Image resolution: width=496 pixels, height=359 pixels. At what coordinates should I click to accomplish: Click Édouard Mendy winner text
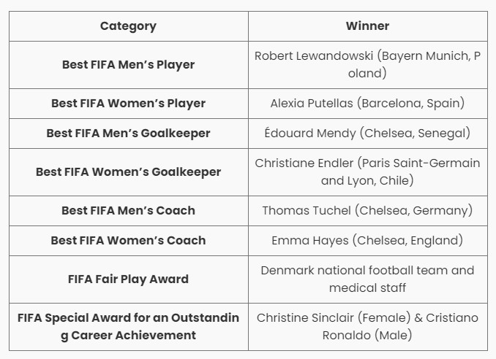[x=367, y=133]
